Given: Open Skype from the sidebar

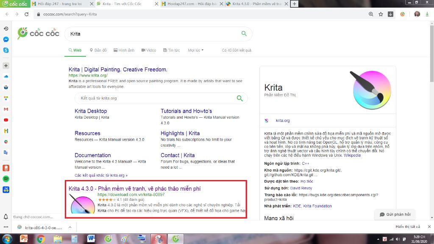Looking at the screenshot, I should tap(6, 50).
